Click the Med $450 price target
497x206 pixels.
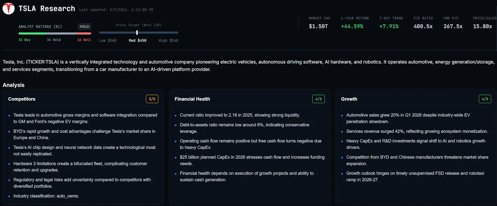click(x=138, y=41)
